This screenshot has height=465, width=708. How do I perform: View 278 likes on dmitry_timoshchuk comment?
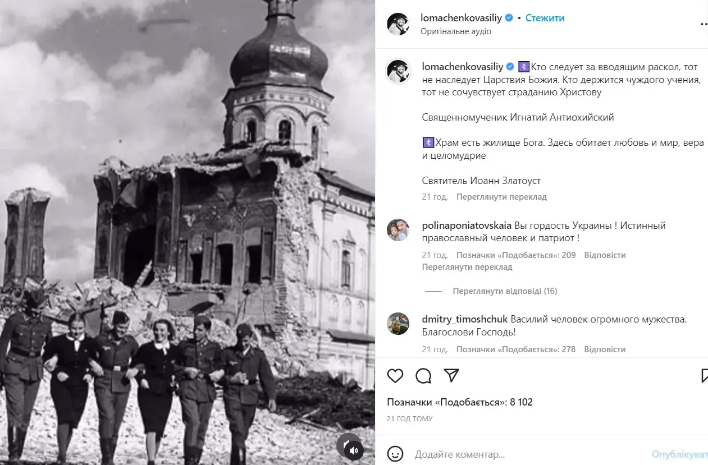(516, 349)
